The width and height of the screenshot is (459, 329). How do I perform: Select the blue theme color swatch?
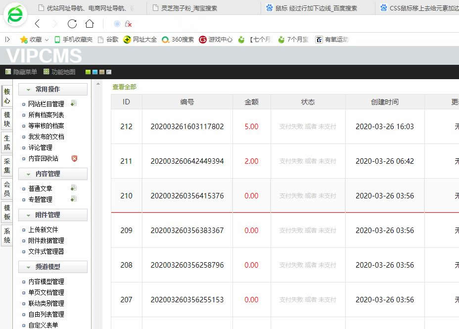(x=95, y=72)
